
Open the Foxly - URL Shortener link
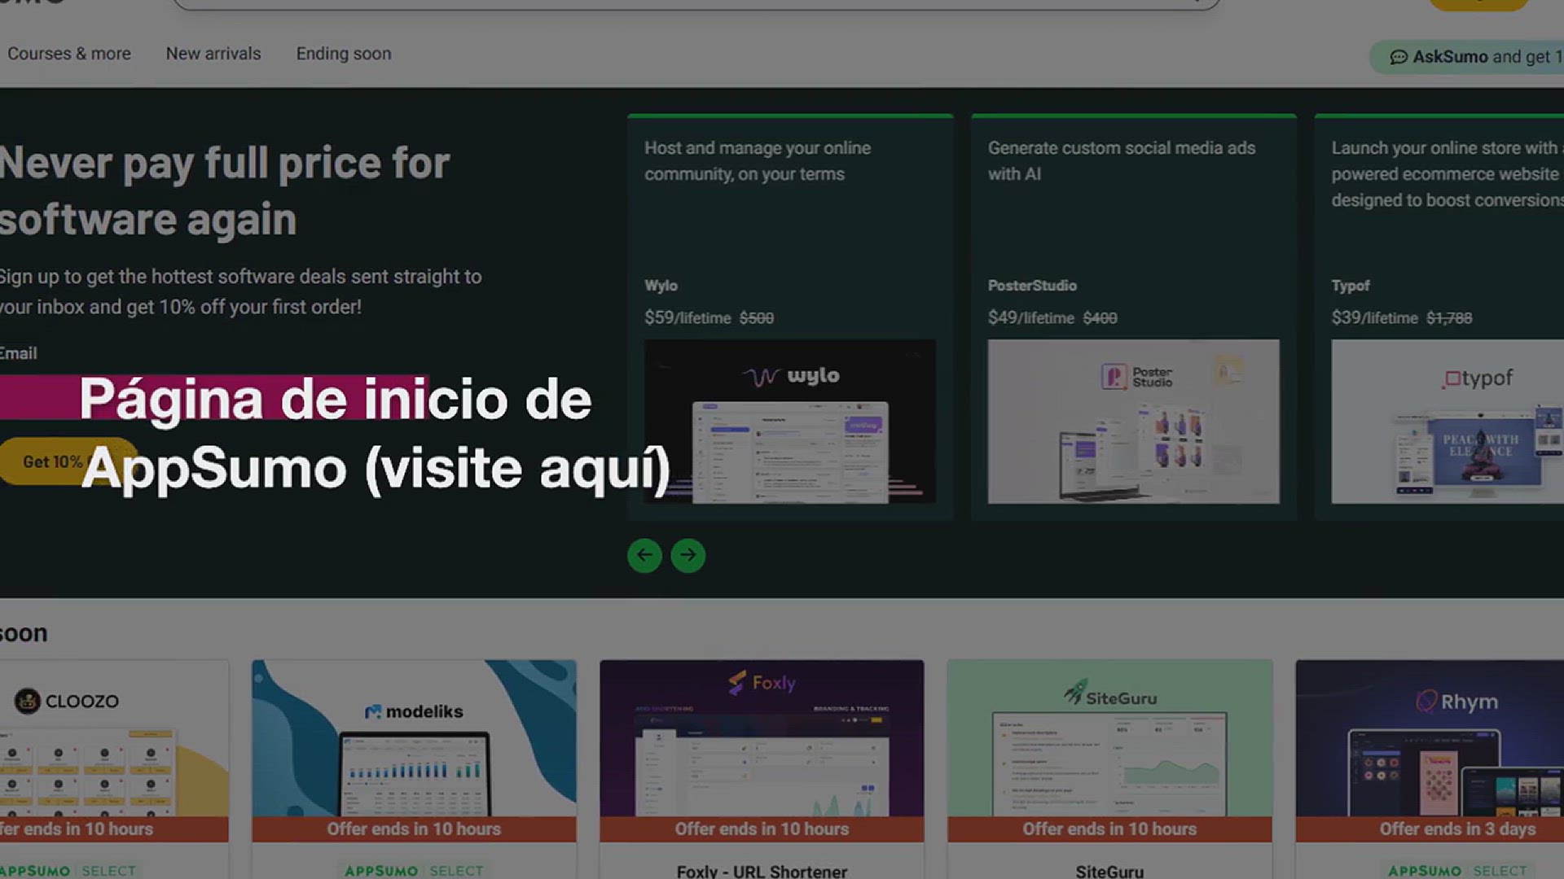click(x=762, y=870)
